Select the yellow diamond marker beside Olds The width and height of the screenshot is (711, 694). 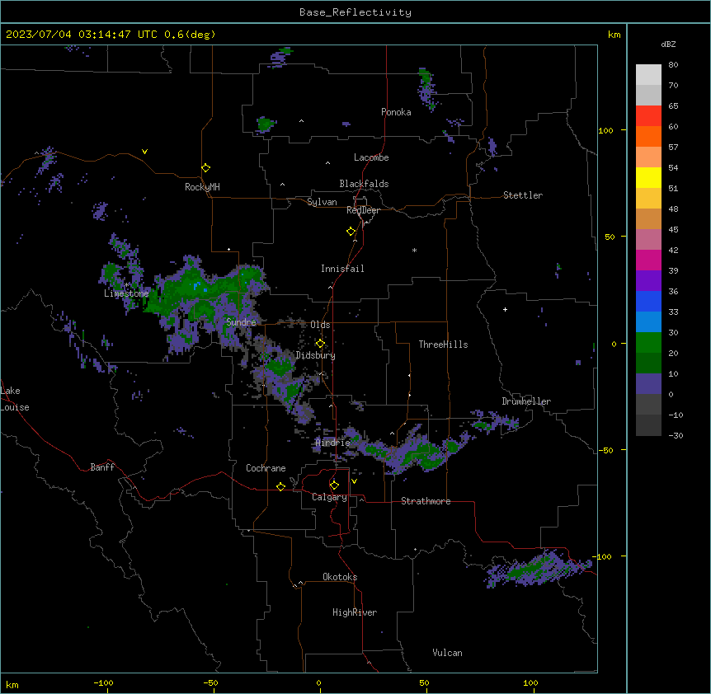320,344
